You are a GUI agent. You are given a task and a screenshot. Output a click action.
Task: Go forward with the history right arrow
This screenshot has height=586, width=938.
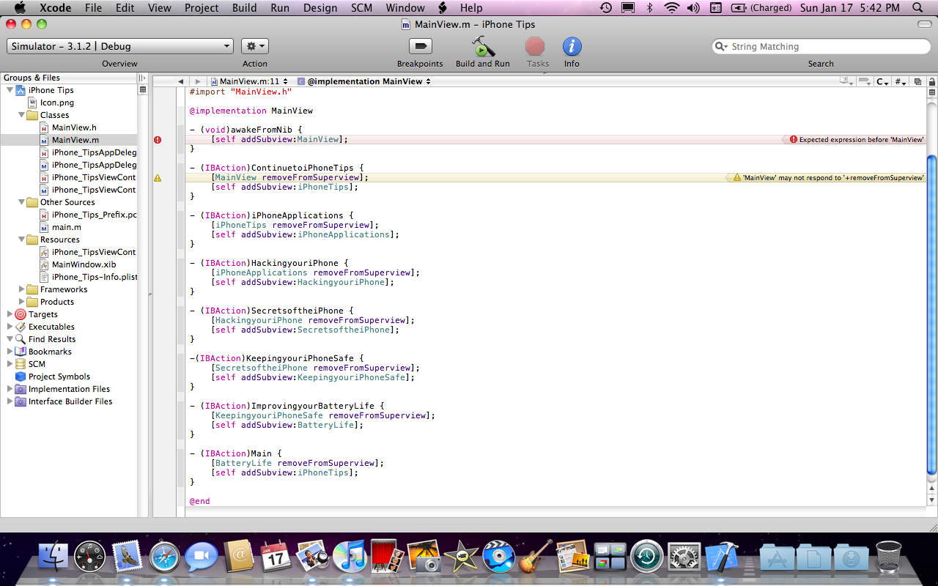pos(197,81)
